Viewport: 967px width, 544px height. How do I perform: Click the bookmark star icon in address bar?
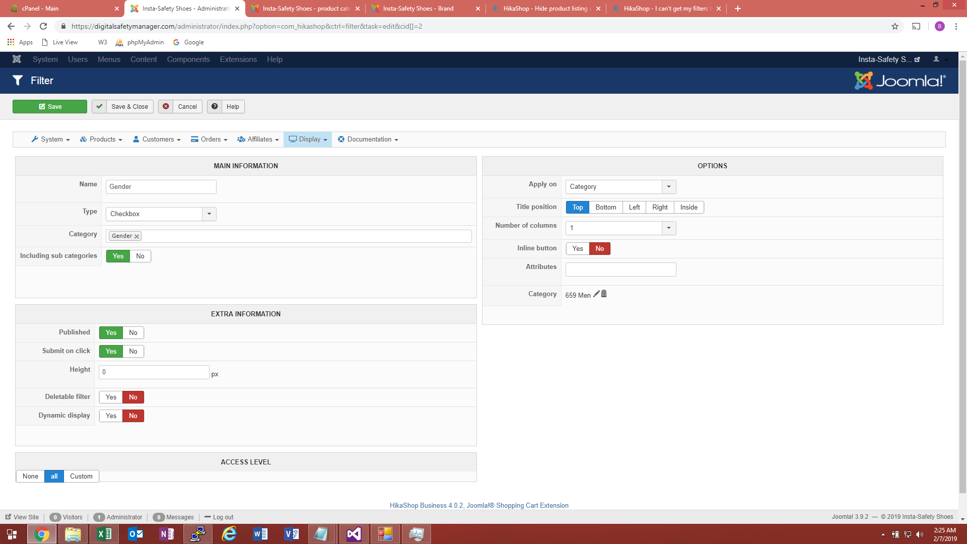coord(895,26)
